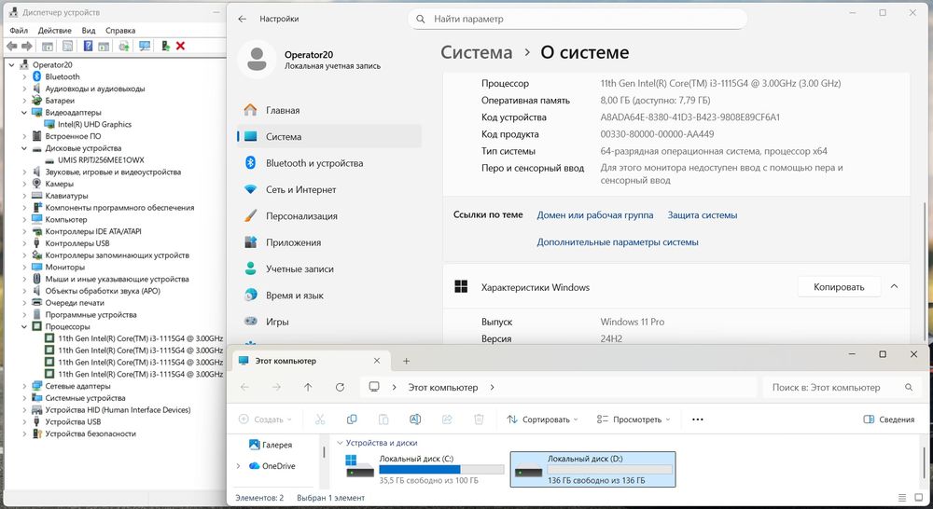
Task: Click the search magnifier icon in Settings
Action: [x=421, y=19]
